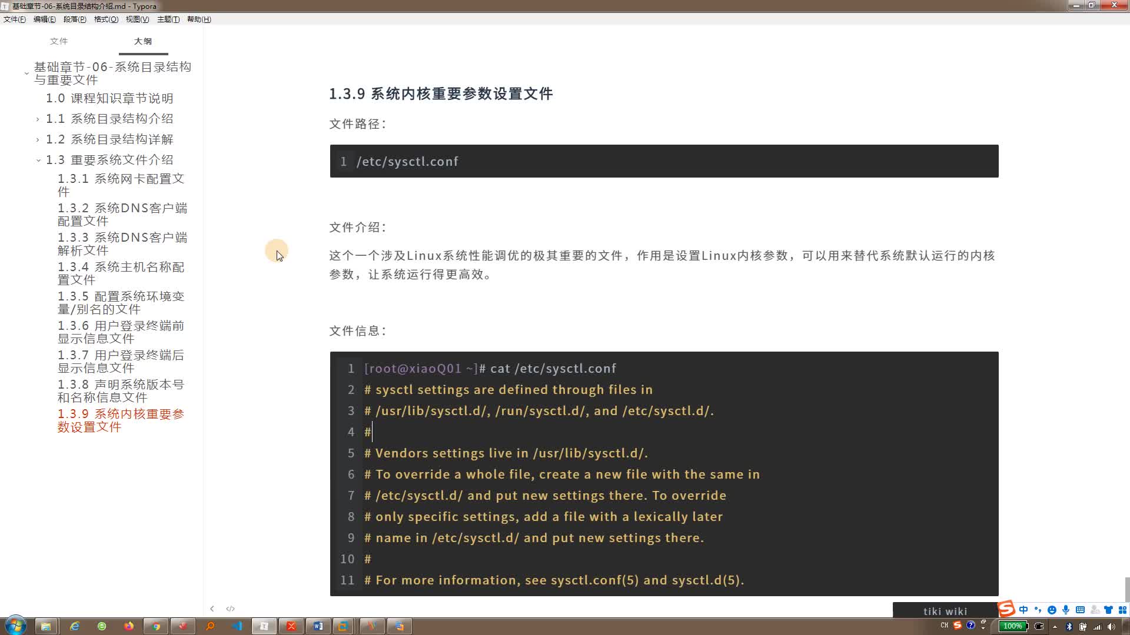Open the Windows Start orb
The height and width of the screenshot is (635, 1130).
15,626
